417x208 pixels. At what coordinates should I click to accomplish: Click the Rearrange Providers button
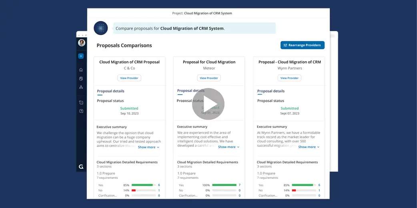pos(302,45)
